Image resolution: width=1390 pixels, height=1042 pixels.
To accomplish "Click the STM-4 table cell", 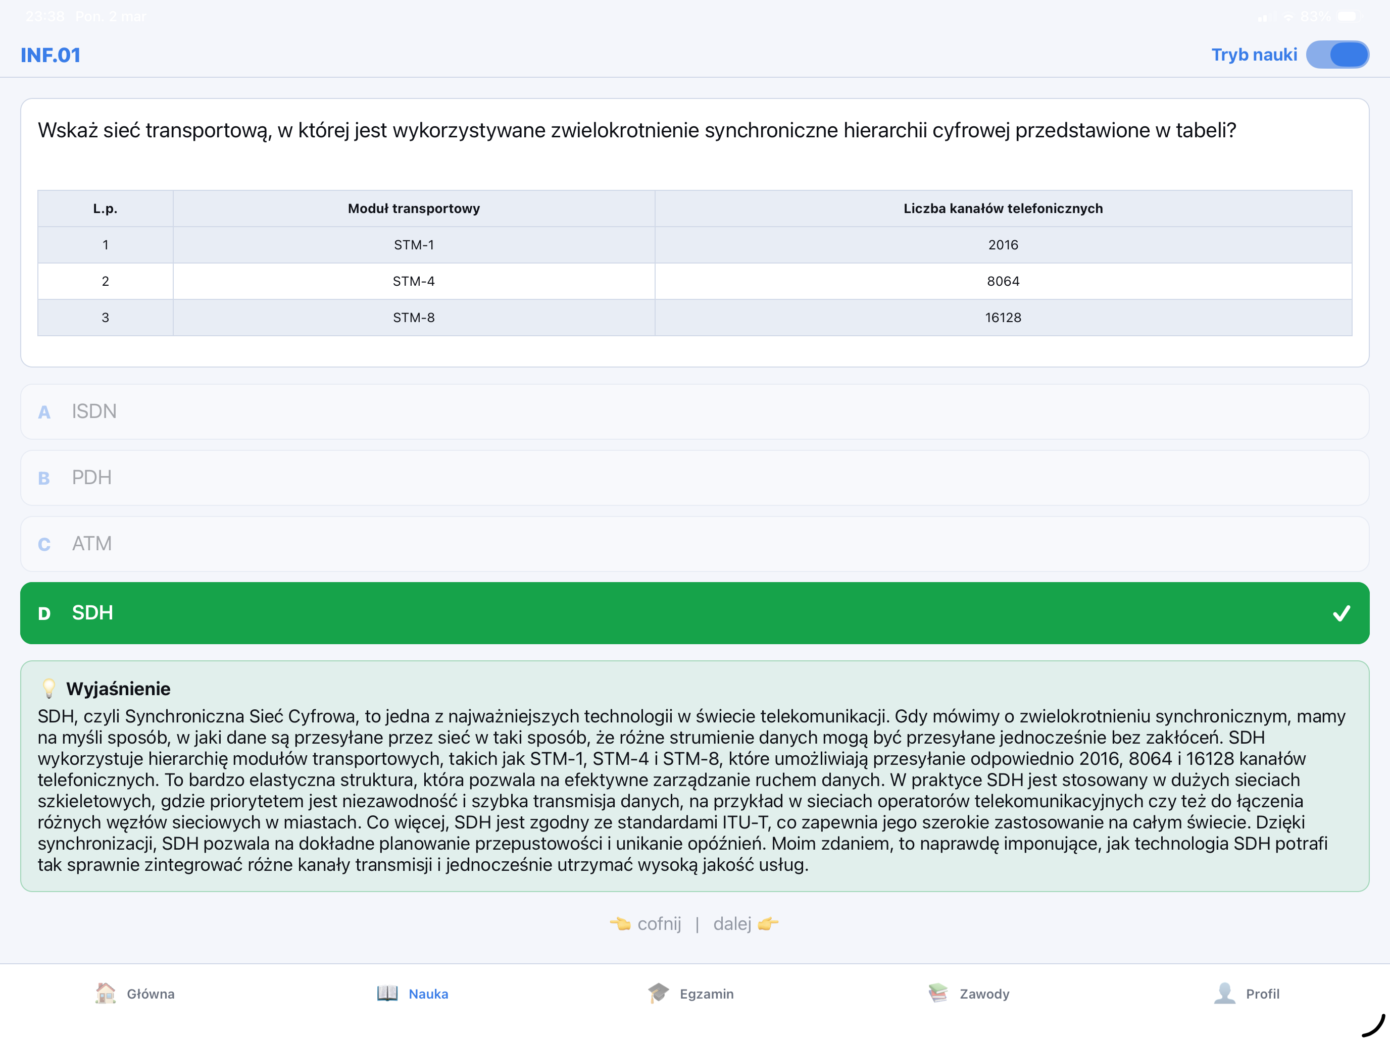I will [414, 281].
